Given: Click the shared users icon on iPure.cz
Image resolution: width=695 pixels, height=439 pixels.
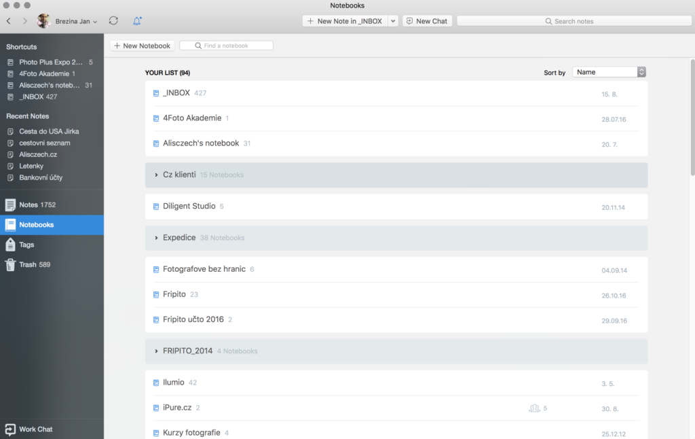Looking at the screenshot, I should [534, 408].
